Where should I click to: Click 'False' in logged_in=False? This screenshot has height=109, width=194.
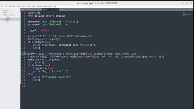pos(45,30)
